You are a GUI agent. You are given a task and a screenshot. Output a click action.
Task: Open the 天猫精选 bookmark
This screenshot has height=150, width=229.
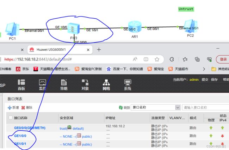pyautogui.click(x=52, y=69)
